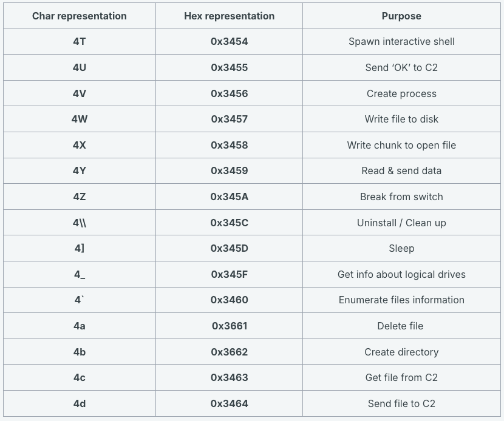Image resolution: width=504 pixels, height=421 pixels.
Task: Click the '4b' char cell
Action: point(80,352)
